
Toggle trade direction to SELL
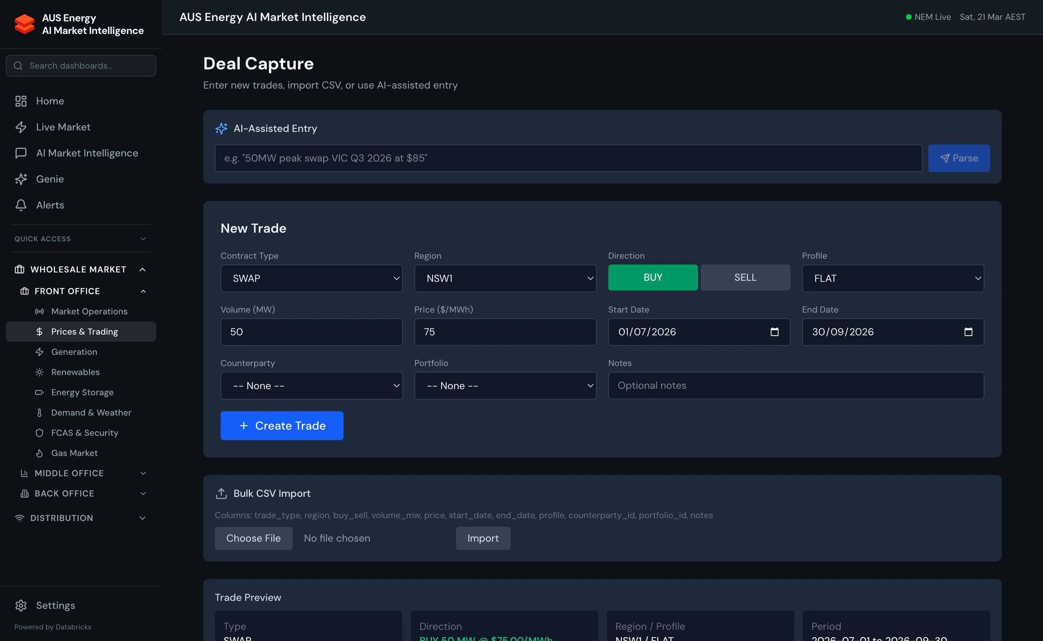click(745, 277)
